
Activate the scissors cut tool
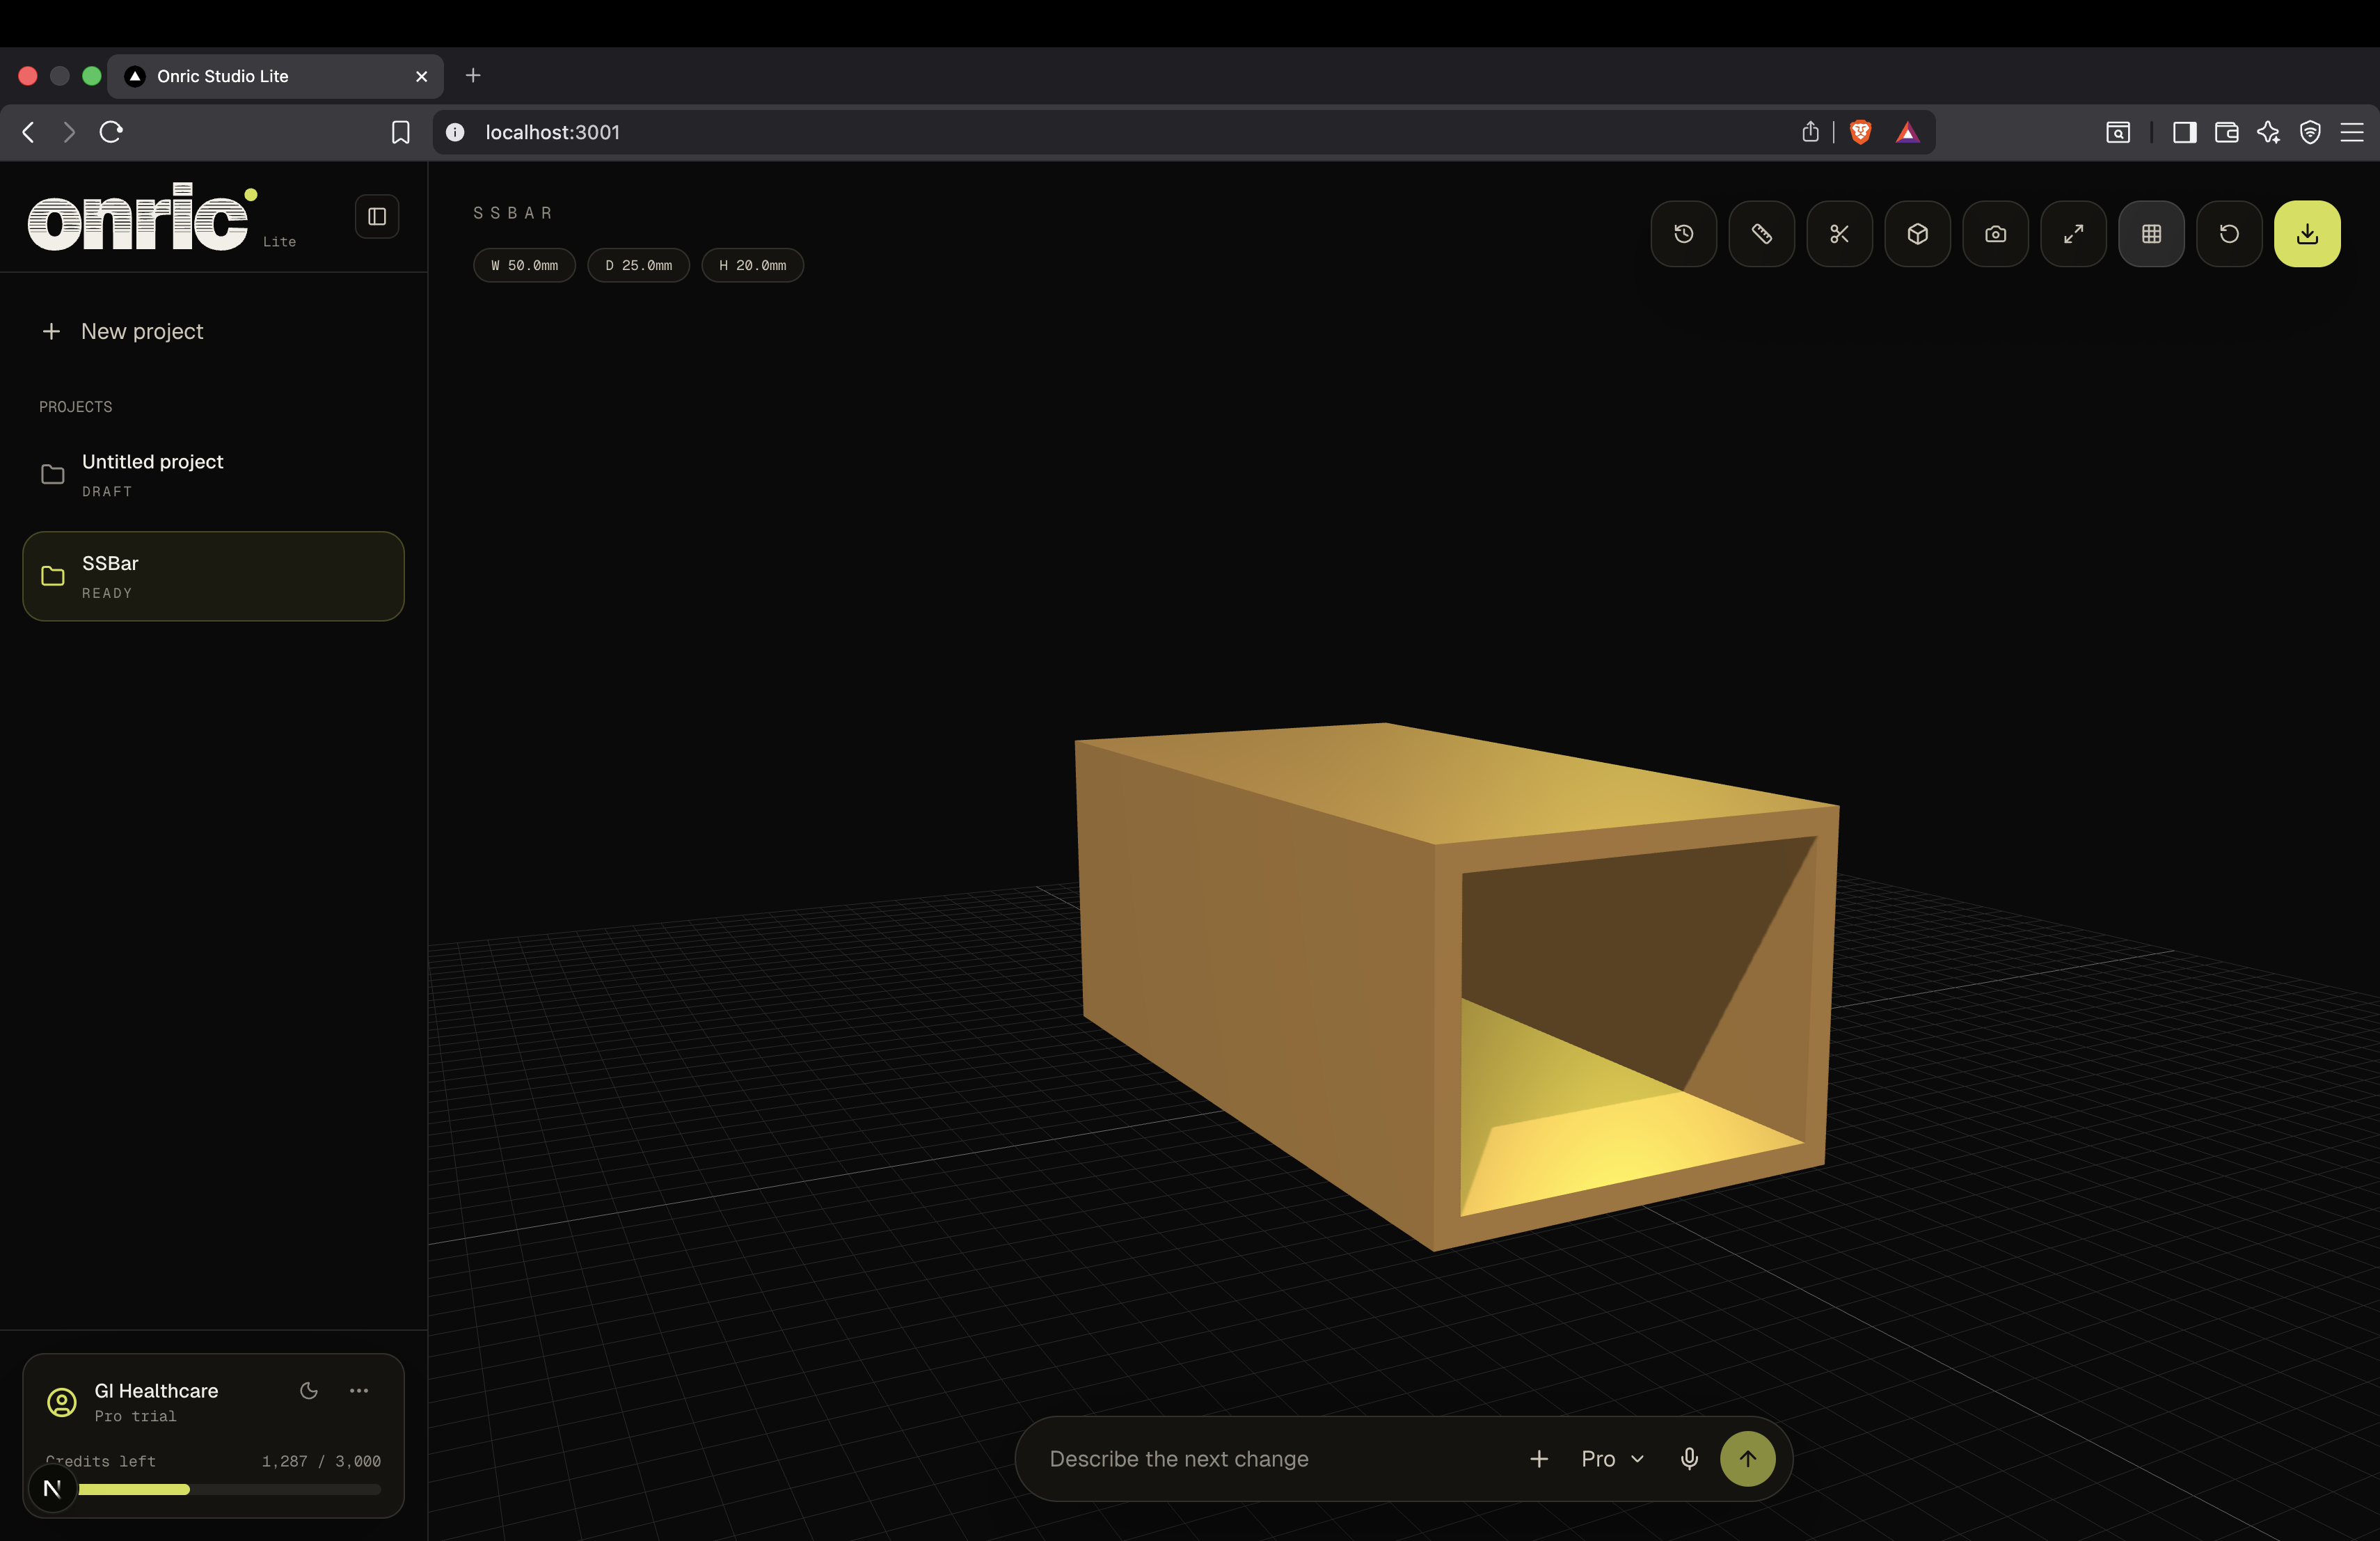coord(1839,234)
